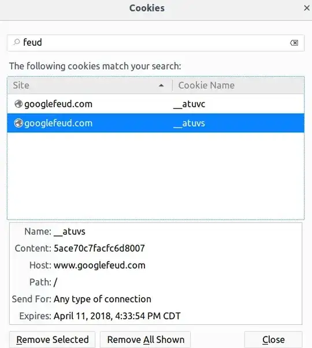Click globe icon of __atuvc cookie row
Image resolution: width=312 pixels, height=348 pixels.
(18, 103)
